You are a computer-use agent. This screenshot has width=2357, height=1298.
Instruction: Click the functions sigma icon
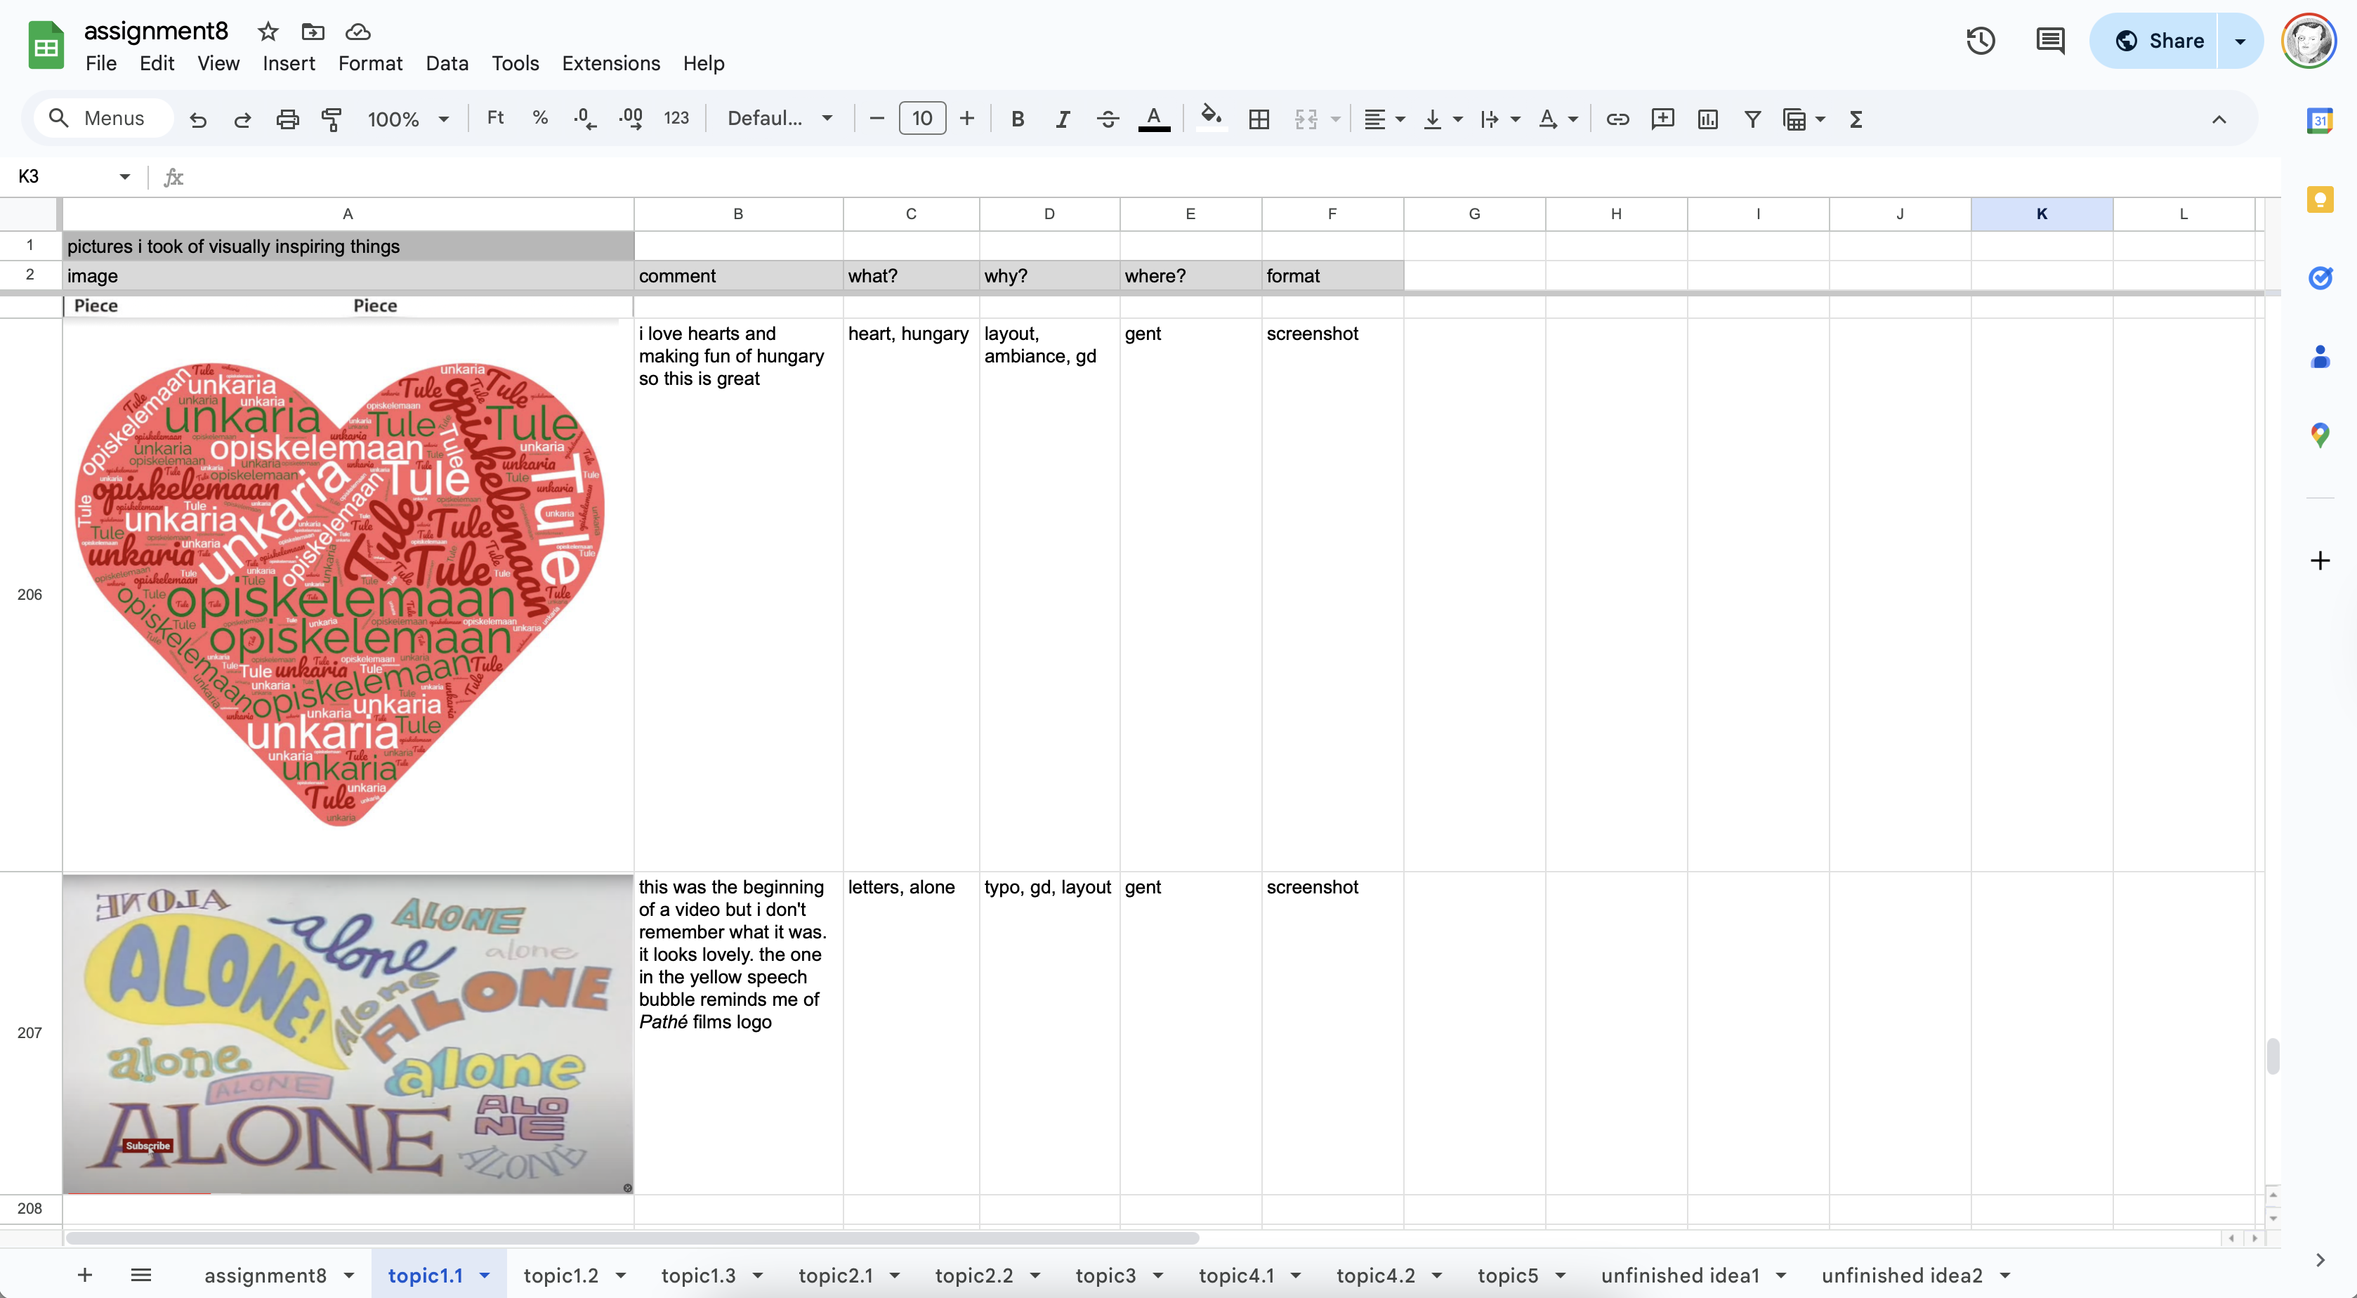1856,119
